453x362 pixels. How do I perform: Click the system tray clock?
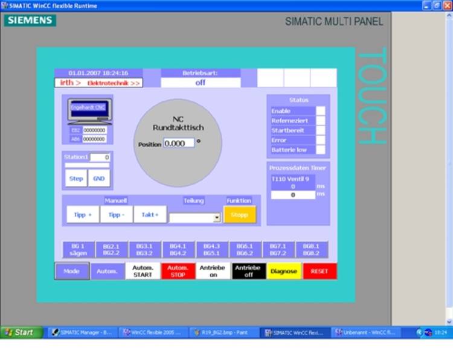pyautogui.click(x=441, y=332)
